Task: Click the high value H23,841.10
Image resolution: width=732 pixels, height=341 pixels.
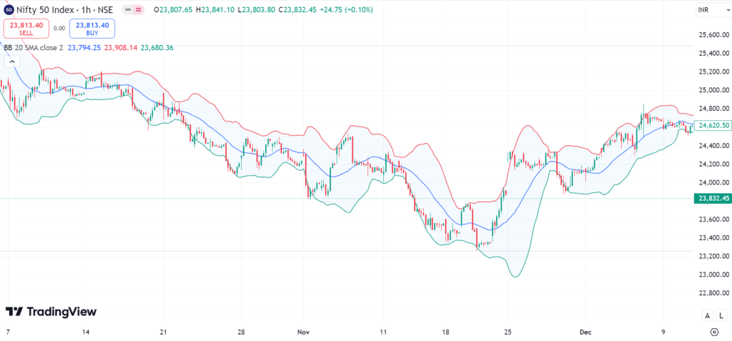Action: pyautogui.click(x=215, y=9)
